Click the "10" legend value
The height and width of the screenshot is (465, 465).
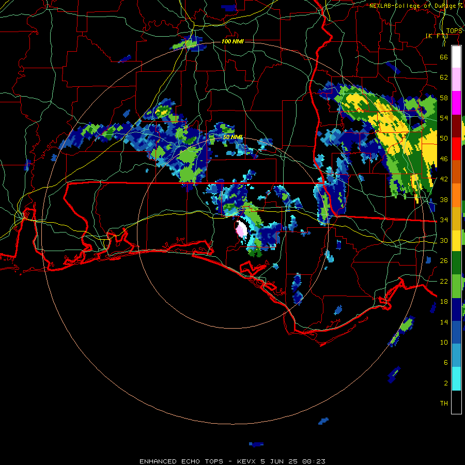coord(444,343)
